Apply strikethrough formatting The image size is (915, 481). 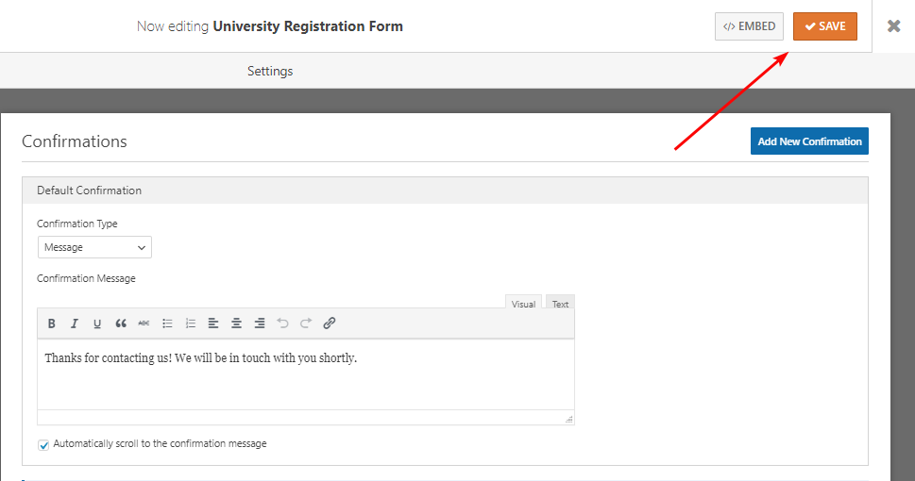pos(144,323)
